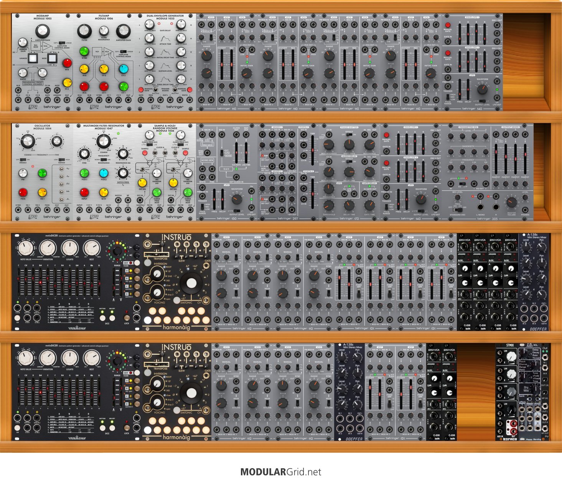Click the Unmod Gain knob on Modamp 1005
The height and width of the screenshot is (480, 562).
click(x=23, y=43)
